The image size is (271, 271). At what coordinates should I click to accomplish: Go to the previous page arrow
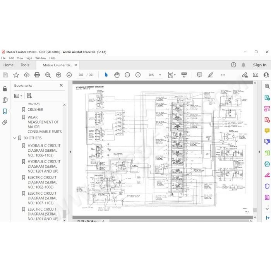pos(58,75)
